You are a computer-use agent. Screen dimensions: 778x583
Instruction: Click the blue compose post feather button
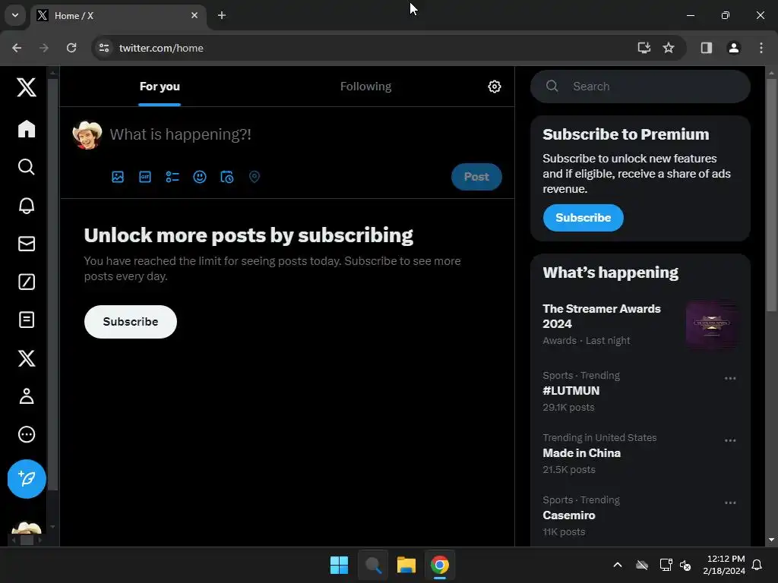click(27, 479)
